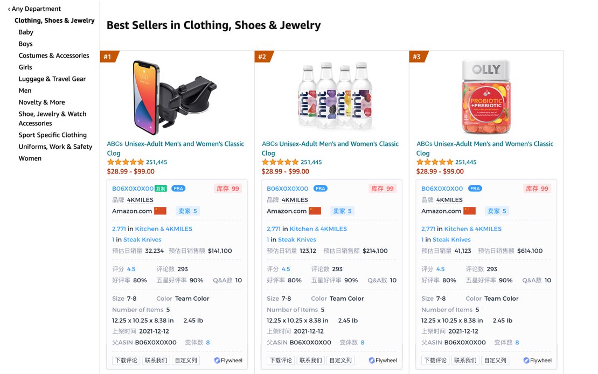Open 下载评论 to download reviews on first card
This screenshot has width=598, height=374.
(125, 360)
